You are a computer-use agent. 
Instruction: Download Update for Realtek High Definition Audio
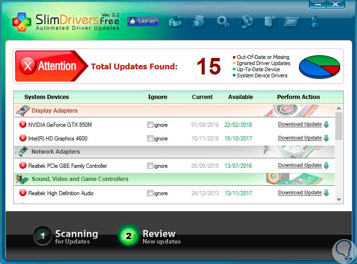(300, 192)
